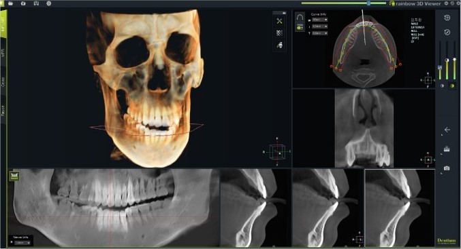The height and width of the screenshot is (249, 461).
Task: Click the back arrow icon on right panel
Action: tap(447, 130)
